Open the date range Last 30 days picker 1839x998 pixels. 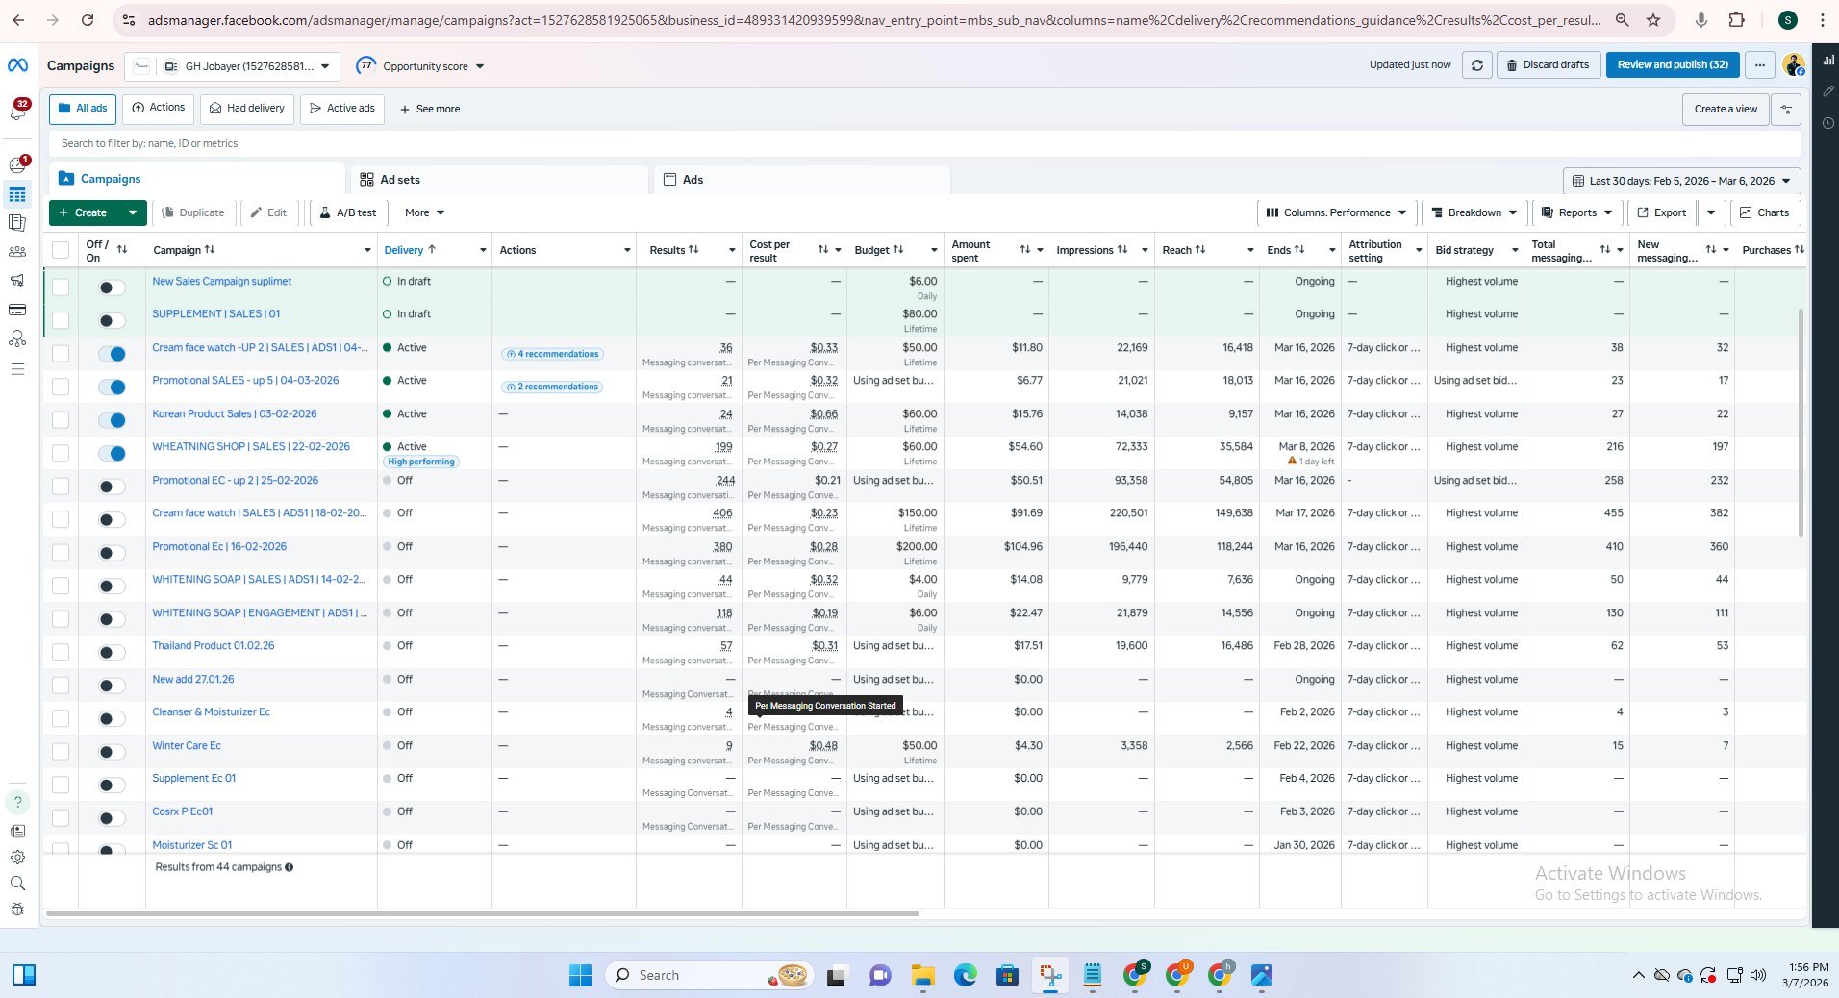[1681, 181]
